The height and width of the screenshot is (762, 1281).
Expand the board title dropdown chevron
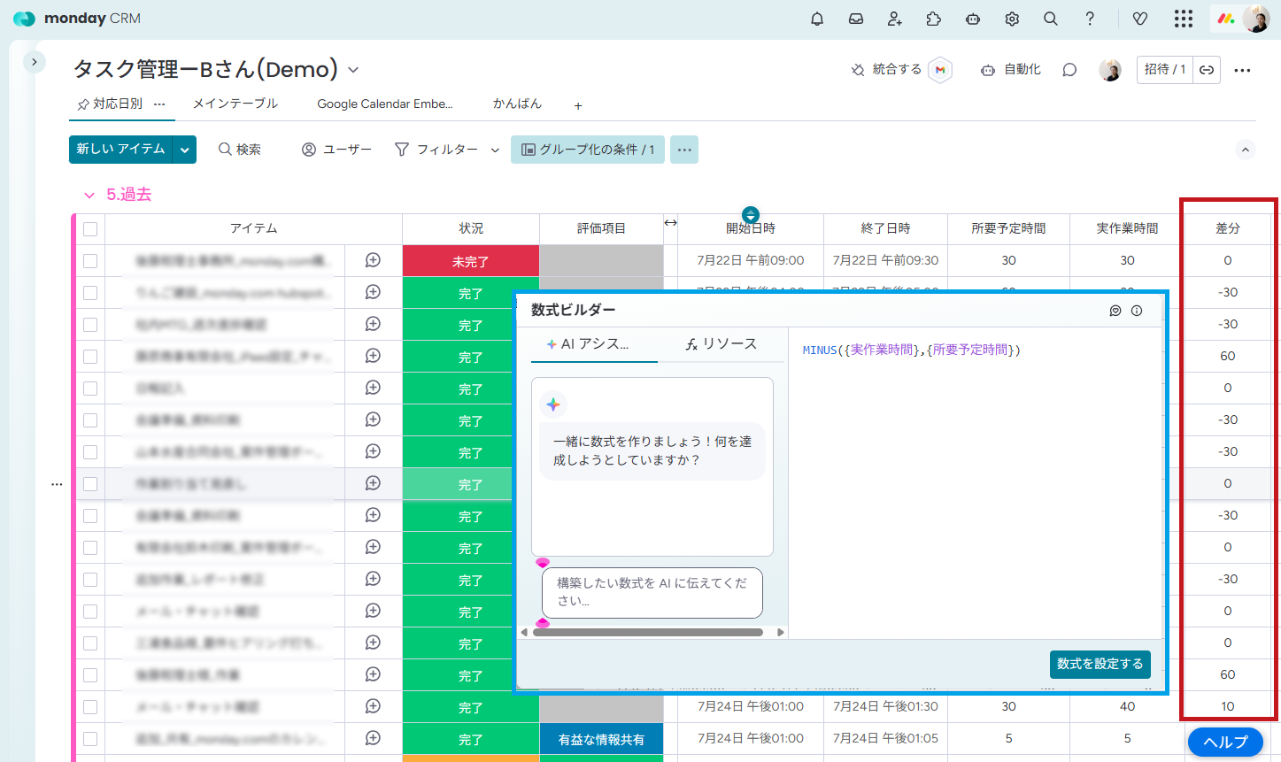coord(353,70)
